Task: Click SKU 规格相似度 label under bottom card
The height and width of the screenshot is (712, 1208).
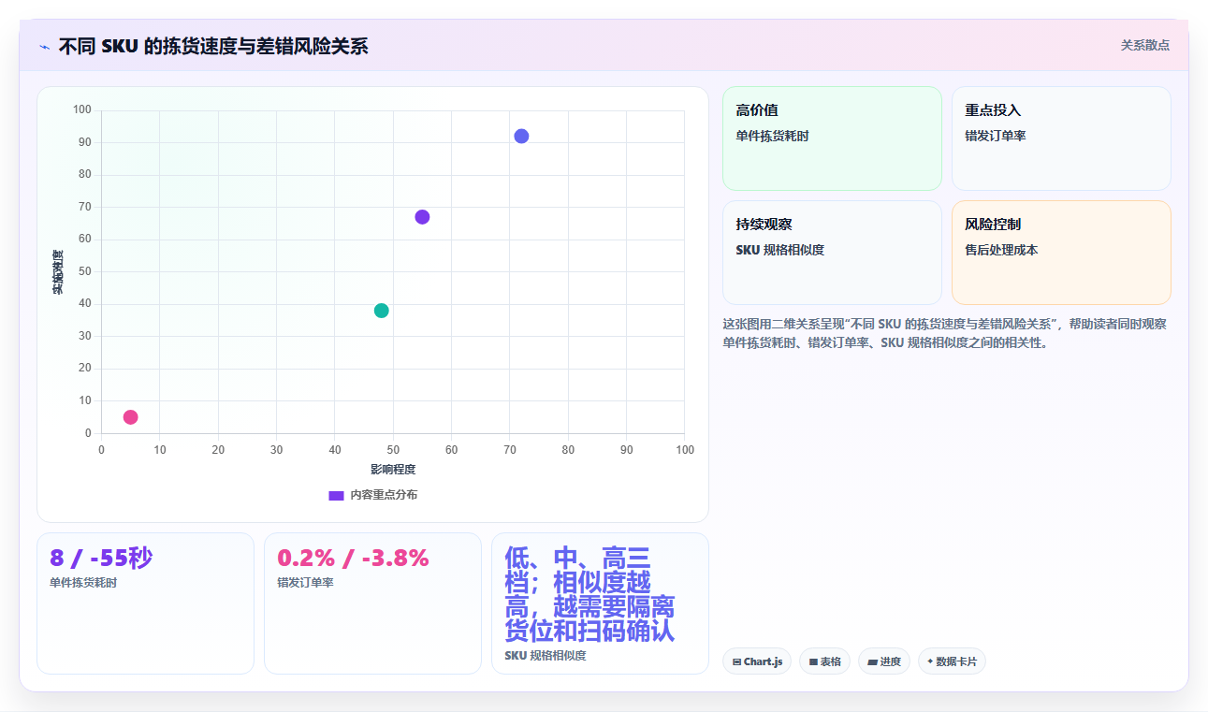Action: coord(546,656)
